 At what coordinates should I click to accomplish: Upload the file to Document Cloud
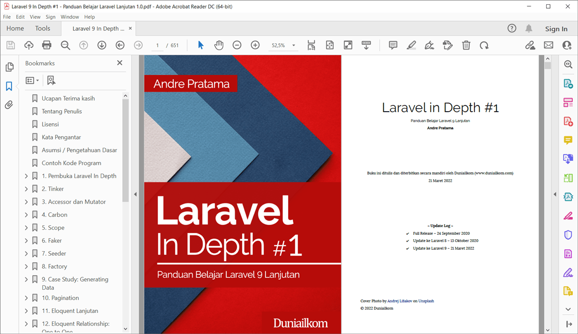tap(28, 45)
